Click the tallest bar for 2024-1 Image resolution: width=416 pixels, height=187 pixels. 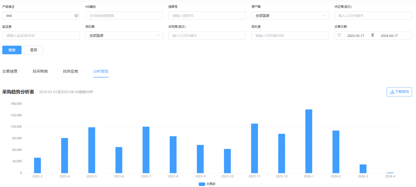(x=309, y=141)
